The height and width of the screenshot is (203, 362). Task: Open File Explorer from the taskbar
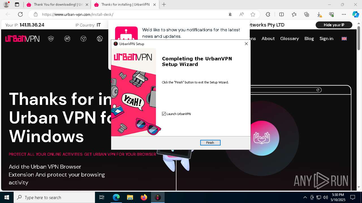point(130,197)
